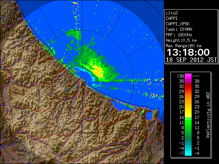The image size is (219, 164).
Task: Click the radar center where crosshair lines meet
Action: coord(82,82)
